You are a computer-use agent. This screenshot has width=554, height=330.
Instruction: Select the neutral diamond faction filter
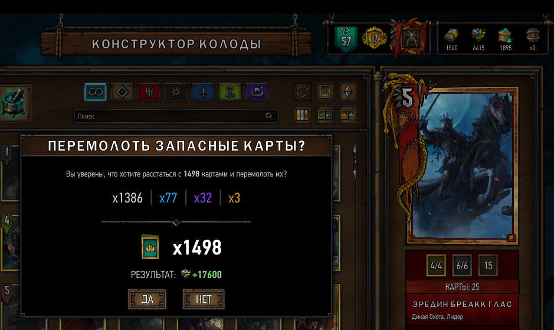pyautogui.click(x=122, y=92)
